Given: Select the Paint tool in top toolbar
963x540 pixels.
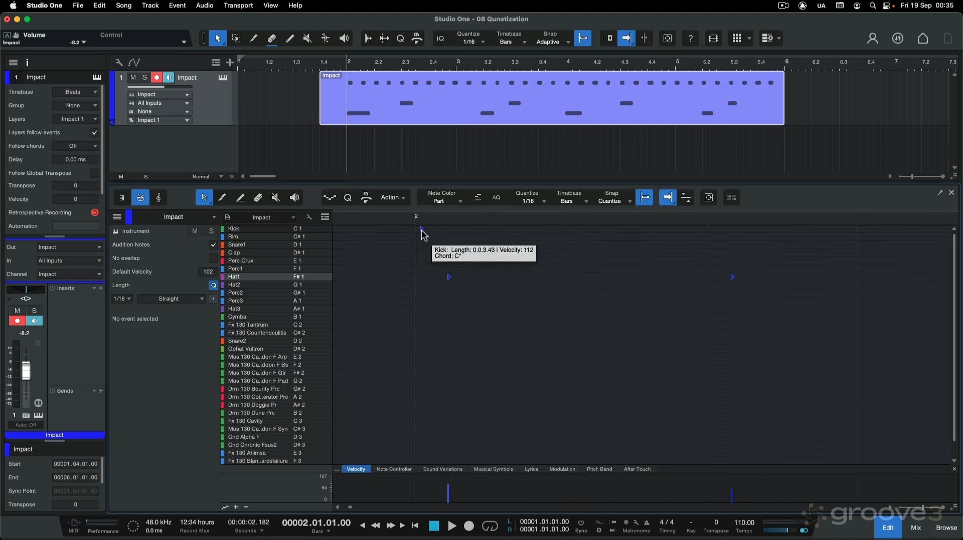Looking at the screenshot, I should (289, 39).
